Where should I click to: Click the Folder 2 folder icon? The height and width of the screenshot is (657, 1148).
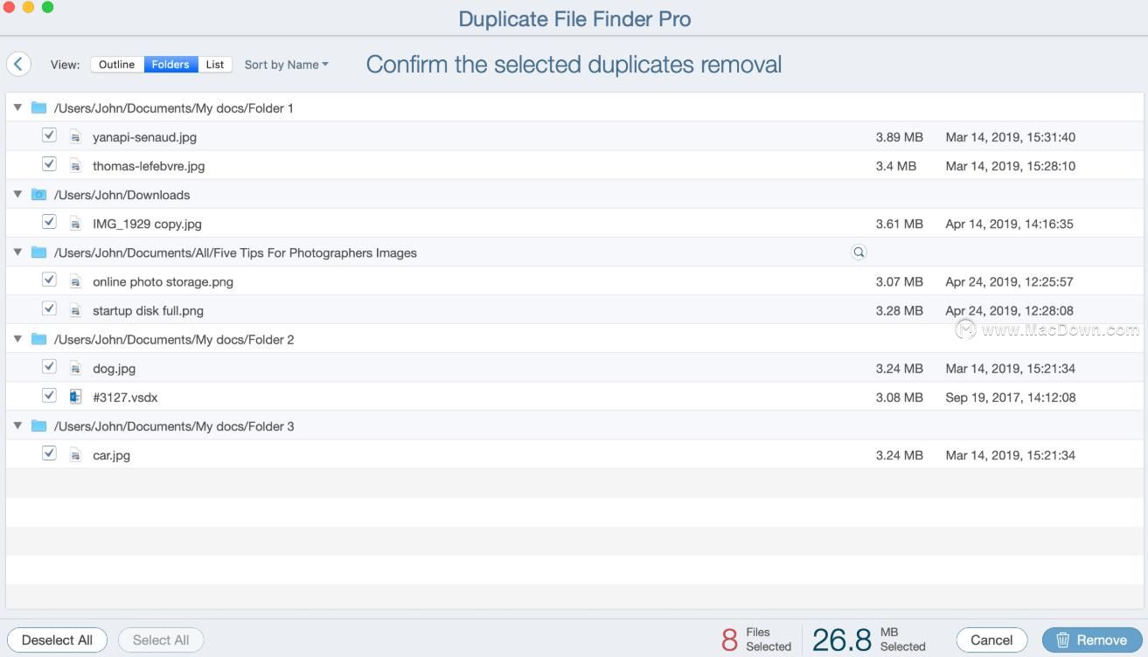pos(38,339)
